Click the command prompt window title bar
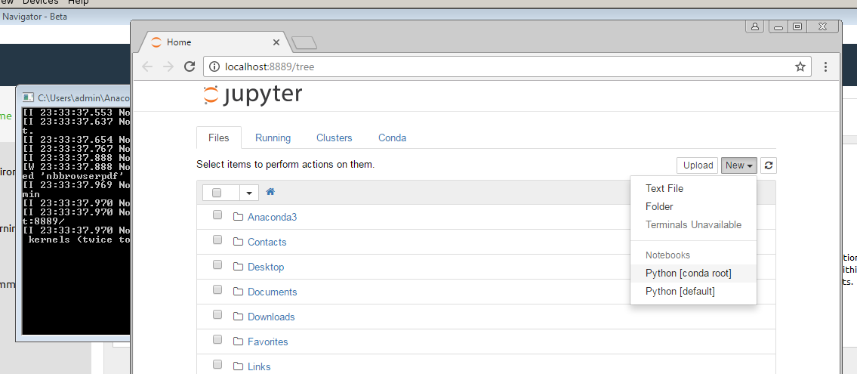 (x=73, y=97)
